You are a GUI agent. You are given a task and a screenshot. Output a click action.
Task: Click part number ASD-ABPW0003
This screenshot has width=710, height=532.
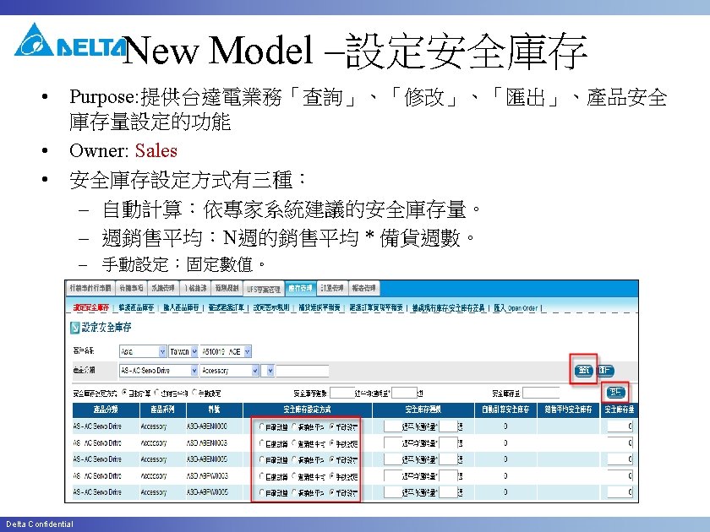pyautogui.click(x=207, y=475)
